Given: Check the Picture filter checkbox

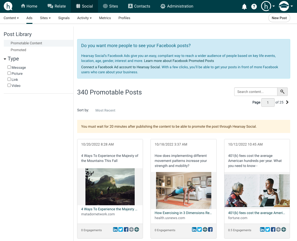Looking at the screenshot, I should tap(9, 73).
